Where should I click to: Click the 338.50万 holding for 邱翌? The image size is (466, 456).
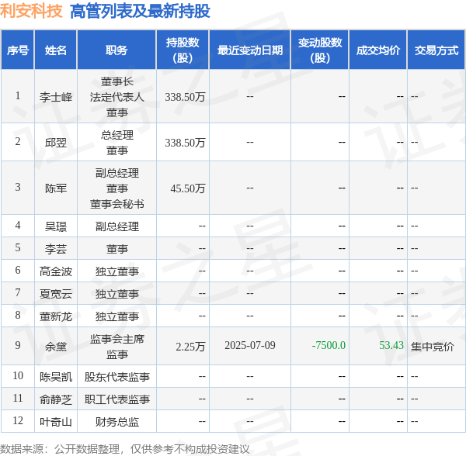(x=185, y=143)
